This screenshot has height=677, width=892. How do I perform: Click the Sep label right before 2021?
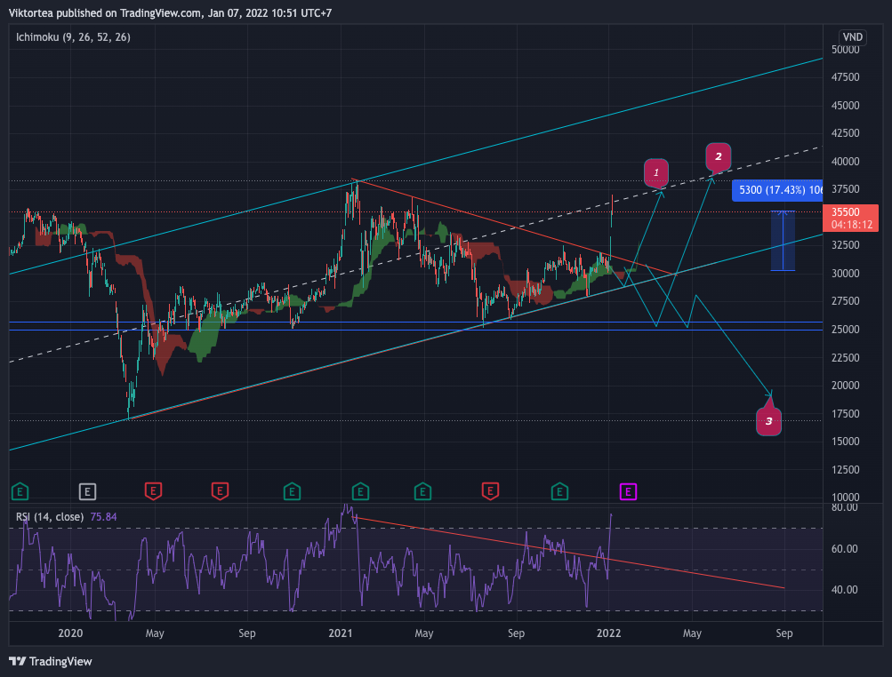click(x=247, y=633)
